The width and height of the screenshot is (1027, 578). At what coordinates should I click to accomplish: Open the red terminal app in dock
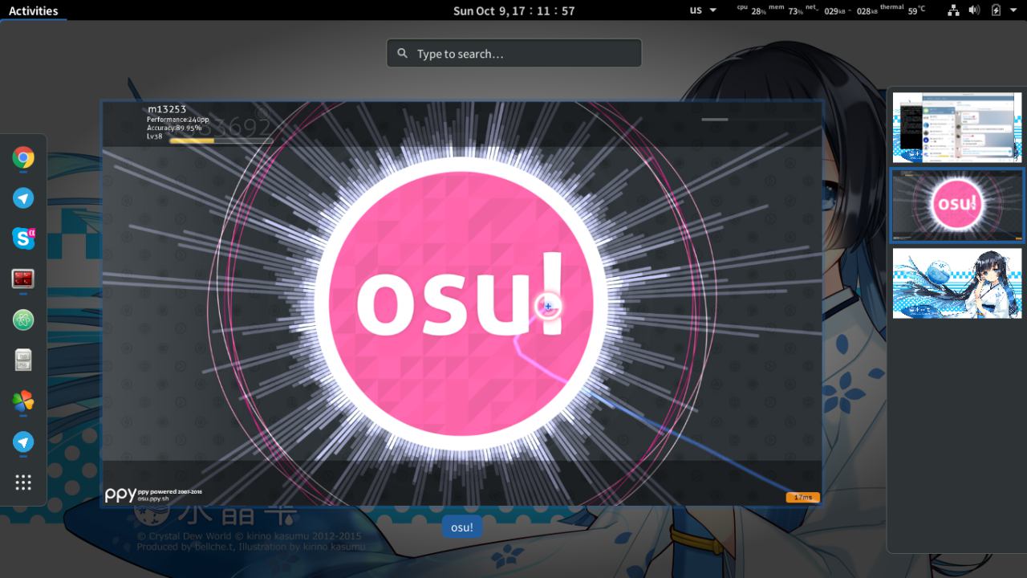click(x=23, y=279)
